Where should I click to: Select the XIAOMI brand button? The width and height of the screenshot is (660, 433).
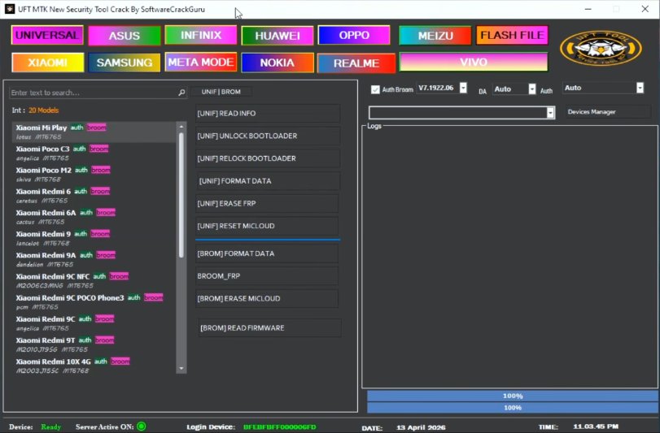coord(47,63)
